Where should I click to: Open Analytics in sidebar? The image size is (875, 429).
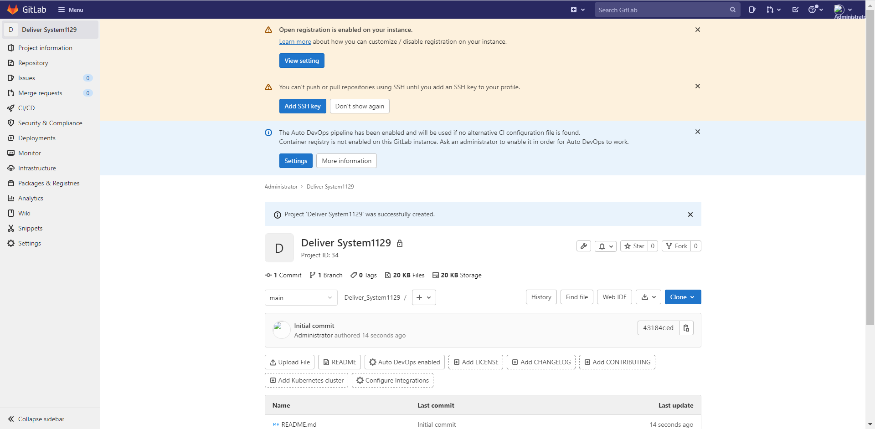pyautogui.click(x=49, y=198)
